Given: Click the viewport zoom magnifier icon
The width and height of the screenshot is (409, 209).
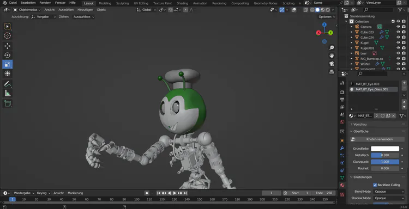Looking at the screenshot, I should click(x=332, y=48).
